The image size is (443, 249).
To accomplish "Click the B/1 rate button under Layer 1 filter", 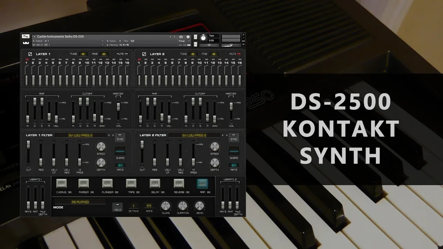I will point(121,165).
